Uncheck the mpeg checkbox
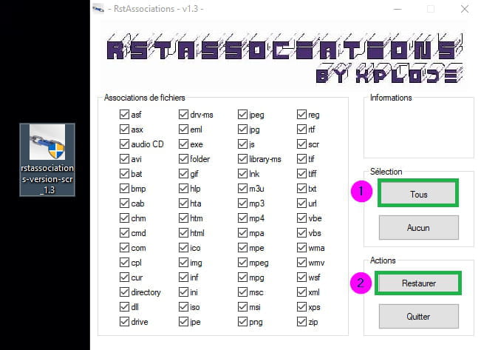The image size is (481, 350). (x=242, y=263)
